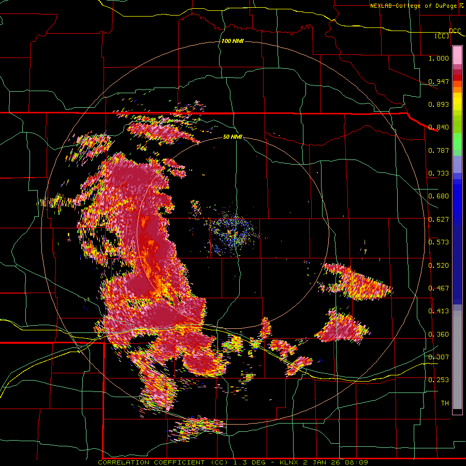Click the 50 NMI range ring label
The image size is (466, 466).
[232, 137]
